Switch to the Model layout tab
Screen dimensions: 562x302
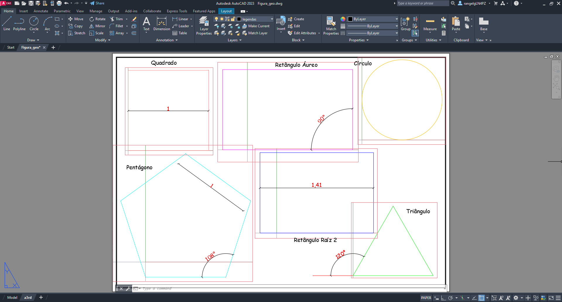pyautogui.click(x=12, y=297)
